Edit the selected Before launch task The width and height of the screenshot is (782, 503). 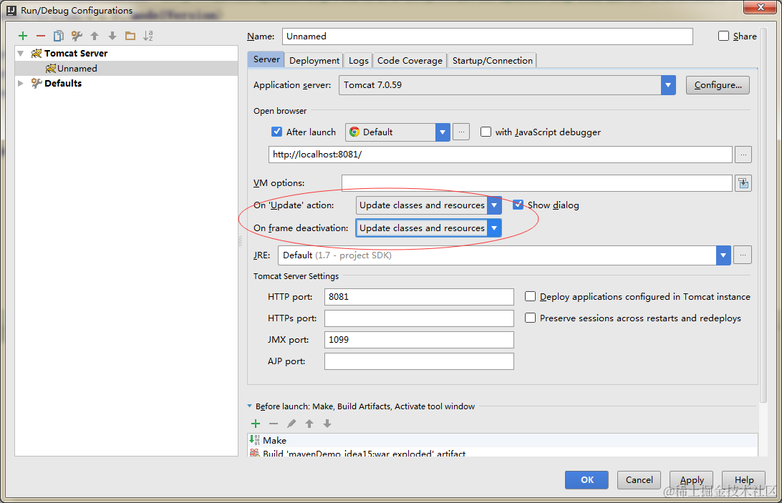pos(291,424)
